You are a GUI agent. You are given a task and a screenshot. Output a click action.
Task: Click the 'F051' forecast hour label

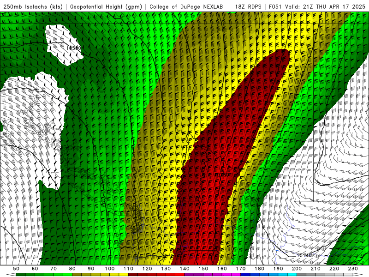(x=275, y=6)
